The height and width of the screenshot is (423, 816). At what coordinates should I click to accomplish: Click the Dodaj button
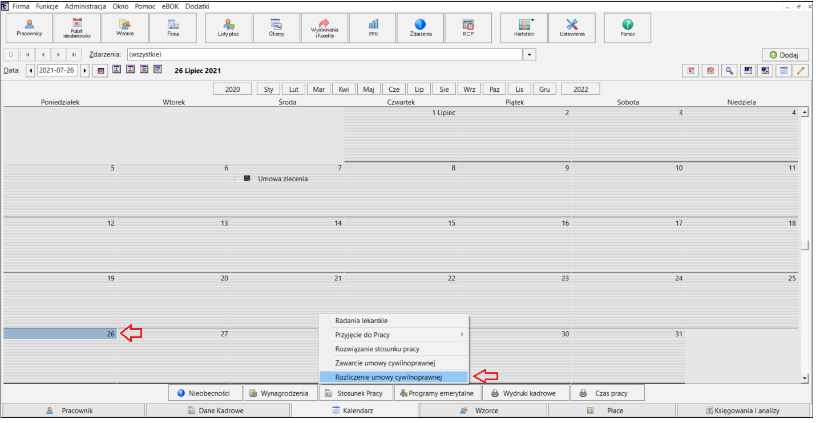tap(785, 55)
